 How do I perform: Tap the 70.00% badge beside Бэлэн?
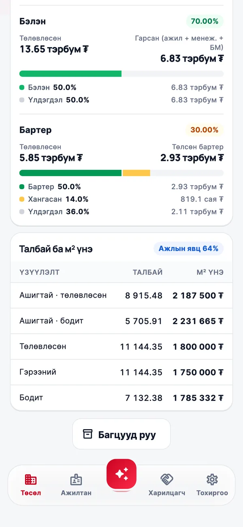click(205, 21)
